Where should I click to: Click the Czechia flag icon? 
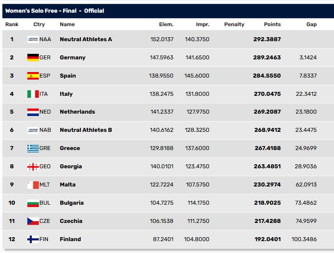coord(33,221)
